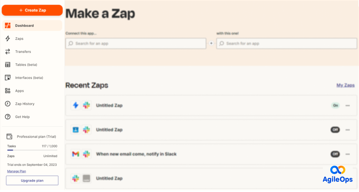Select Transfers in the left sidebar
The height and width of the screenshot is (192, 359).
(x=23, y=51)
